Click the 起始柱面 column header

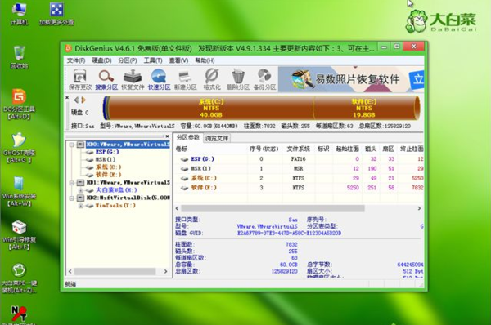347,149
